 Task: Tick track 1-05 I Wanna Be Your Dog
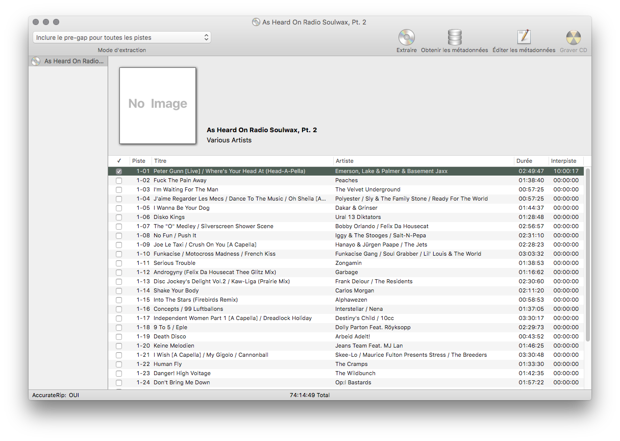coord(119,208)
